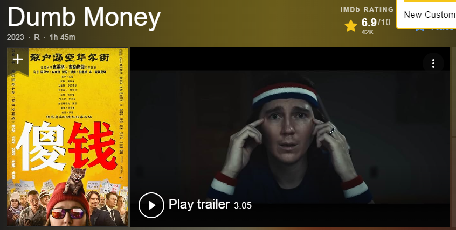Screen dimensions: 456x230
Task: Click the partially hidden blue Rate text
Action: tap(442, 29)
